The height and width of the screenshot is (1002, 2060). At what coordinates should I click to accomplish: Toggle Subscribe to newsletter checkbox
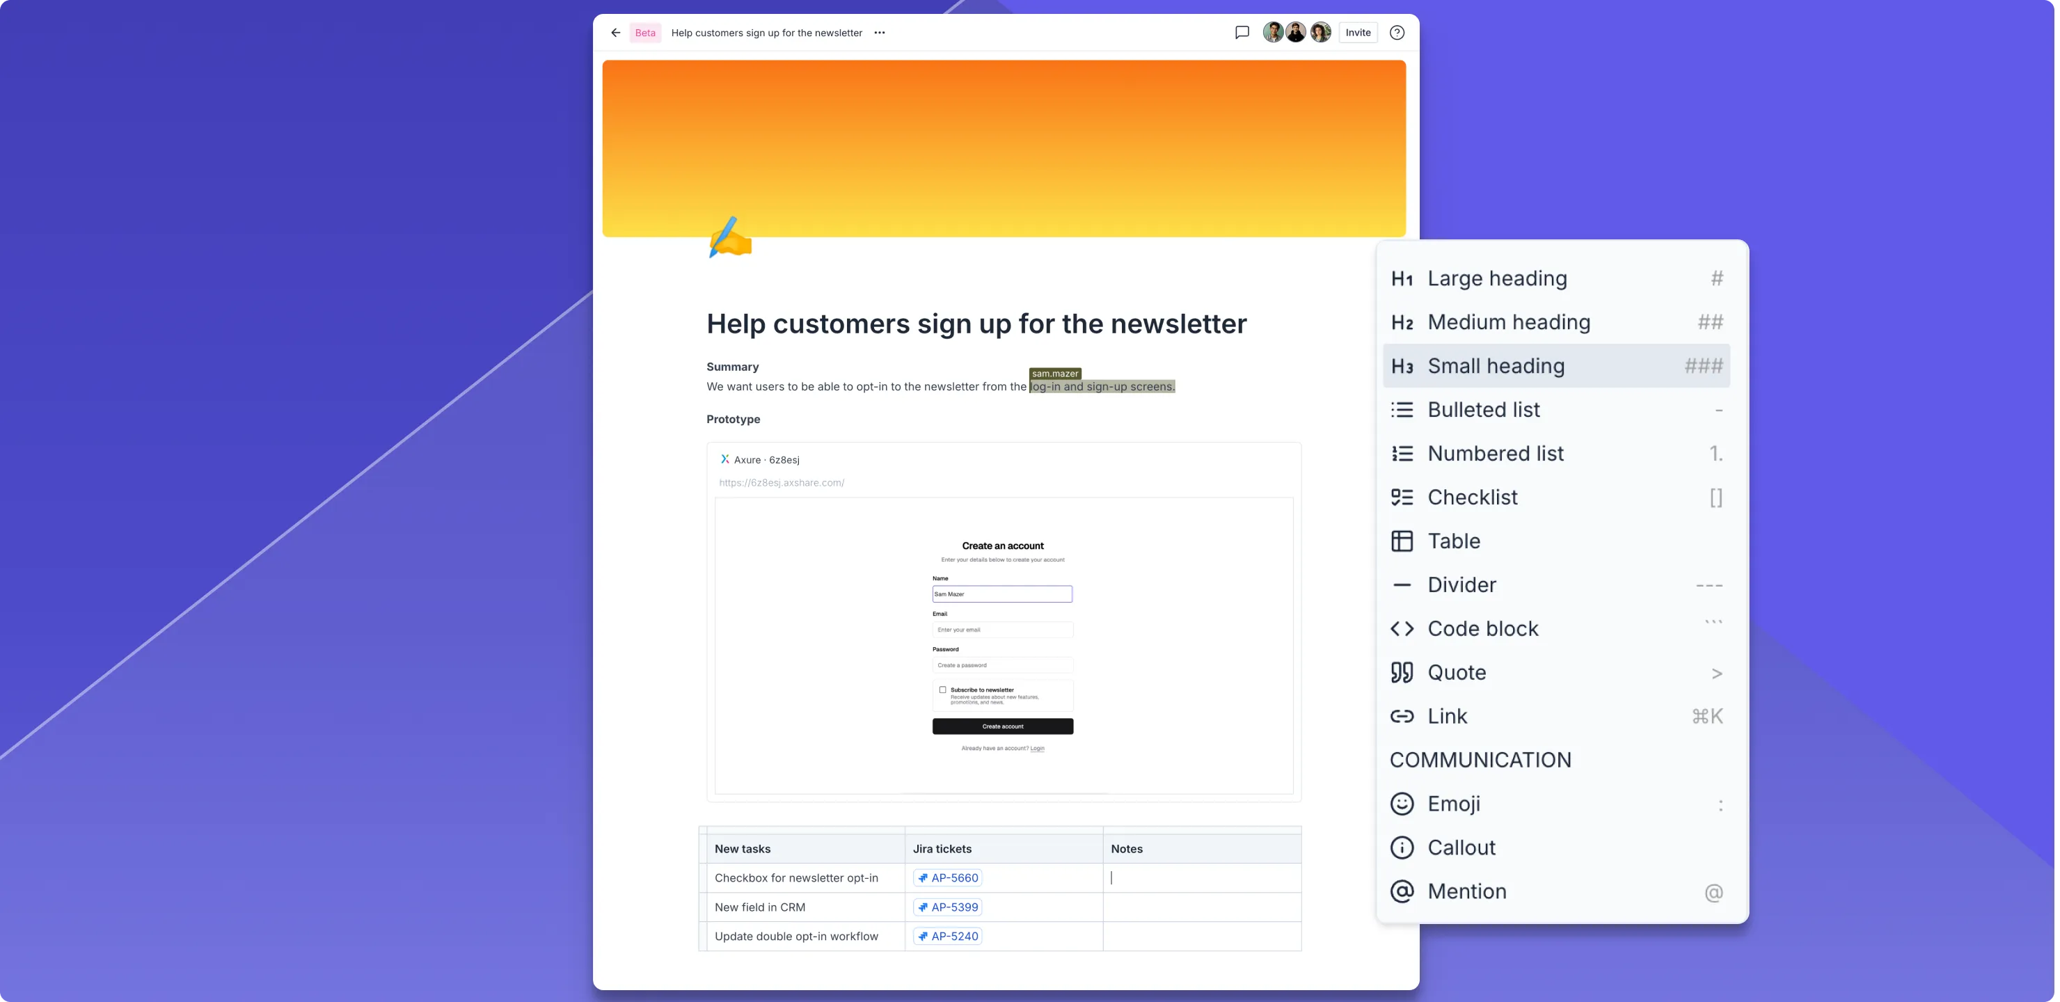pos(943,690)
